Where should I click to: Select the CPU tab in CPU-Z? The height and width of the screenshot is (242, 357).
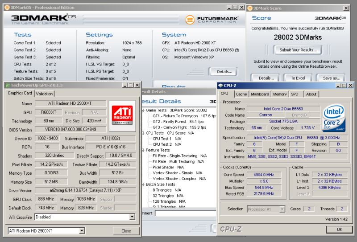[x=224, y=94]
